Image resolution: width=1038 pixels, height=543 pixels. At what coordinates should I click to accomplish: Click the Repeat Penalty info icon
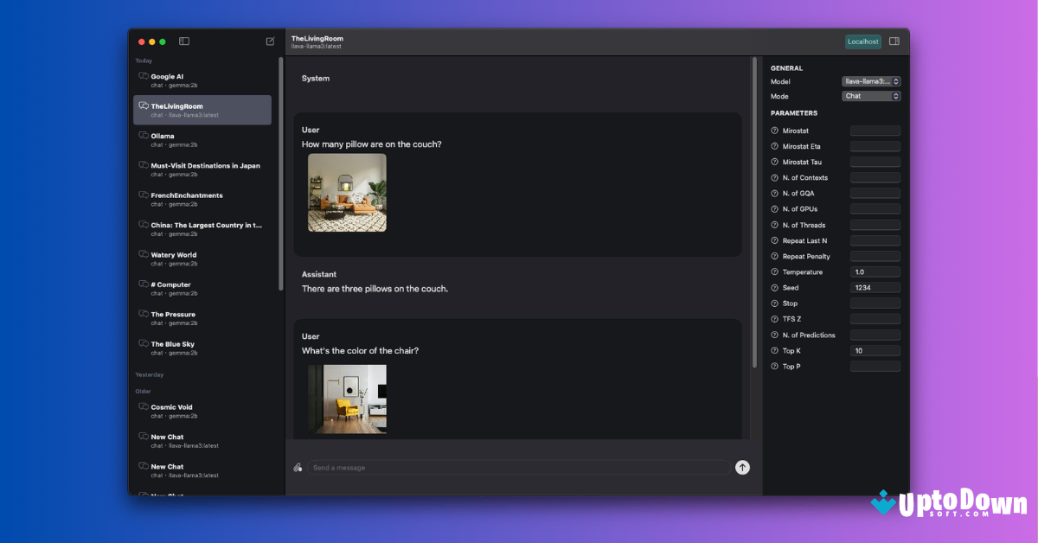point(776,256)
